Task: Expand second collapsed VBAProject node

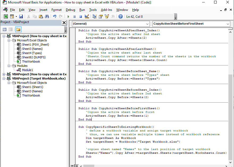Action: 4,74
